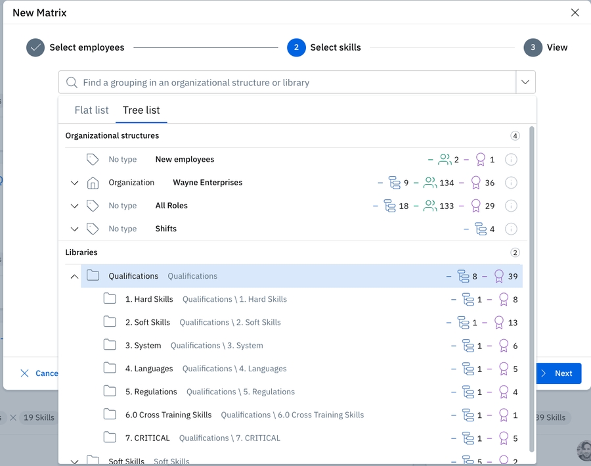Expand the All Roles tree node

click(74, 206)
